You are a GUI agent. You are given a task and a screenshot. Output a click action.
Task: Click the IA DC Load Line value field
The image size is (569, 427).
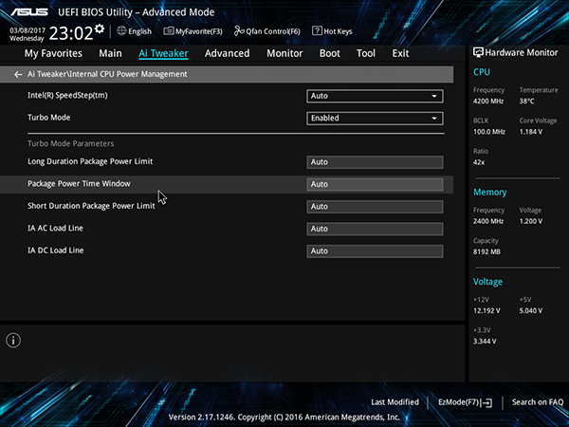click(375, 251)
